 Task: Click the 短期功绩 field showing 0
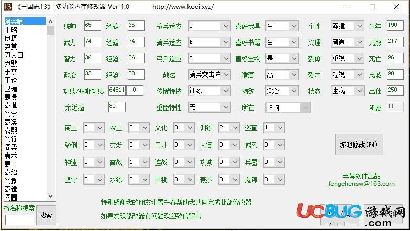(135, 91)
